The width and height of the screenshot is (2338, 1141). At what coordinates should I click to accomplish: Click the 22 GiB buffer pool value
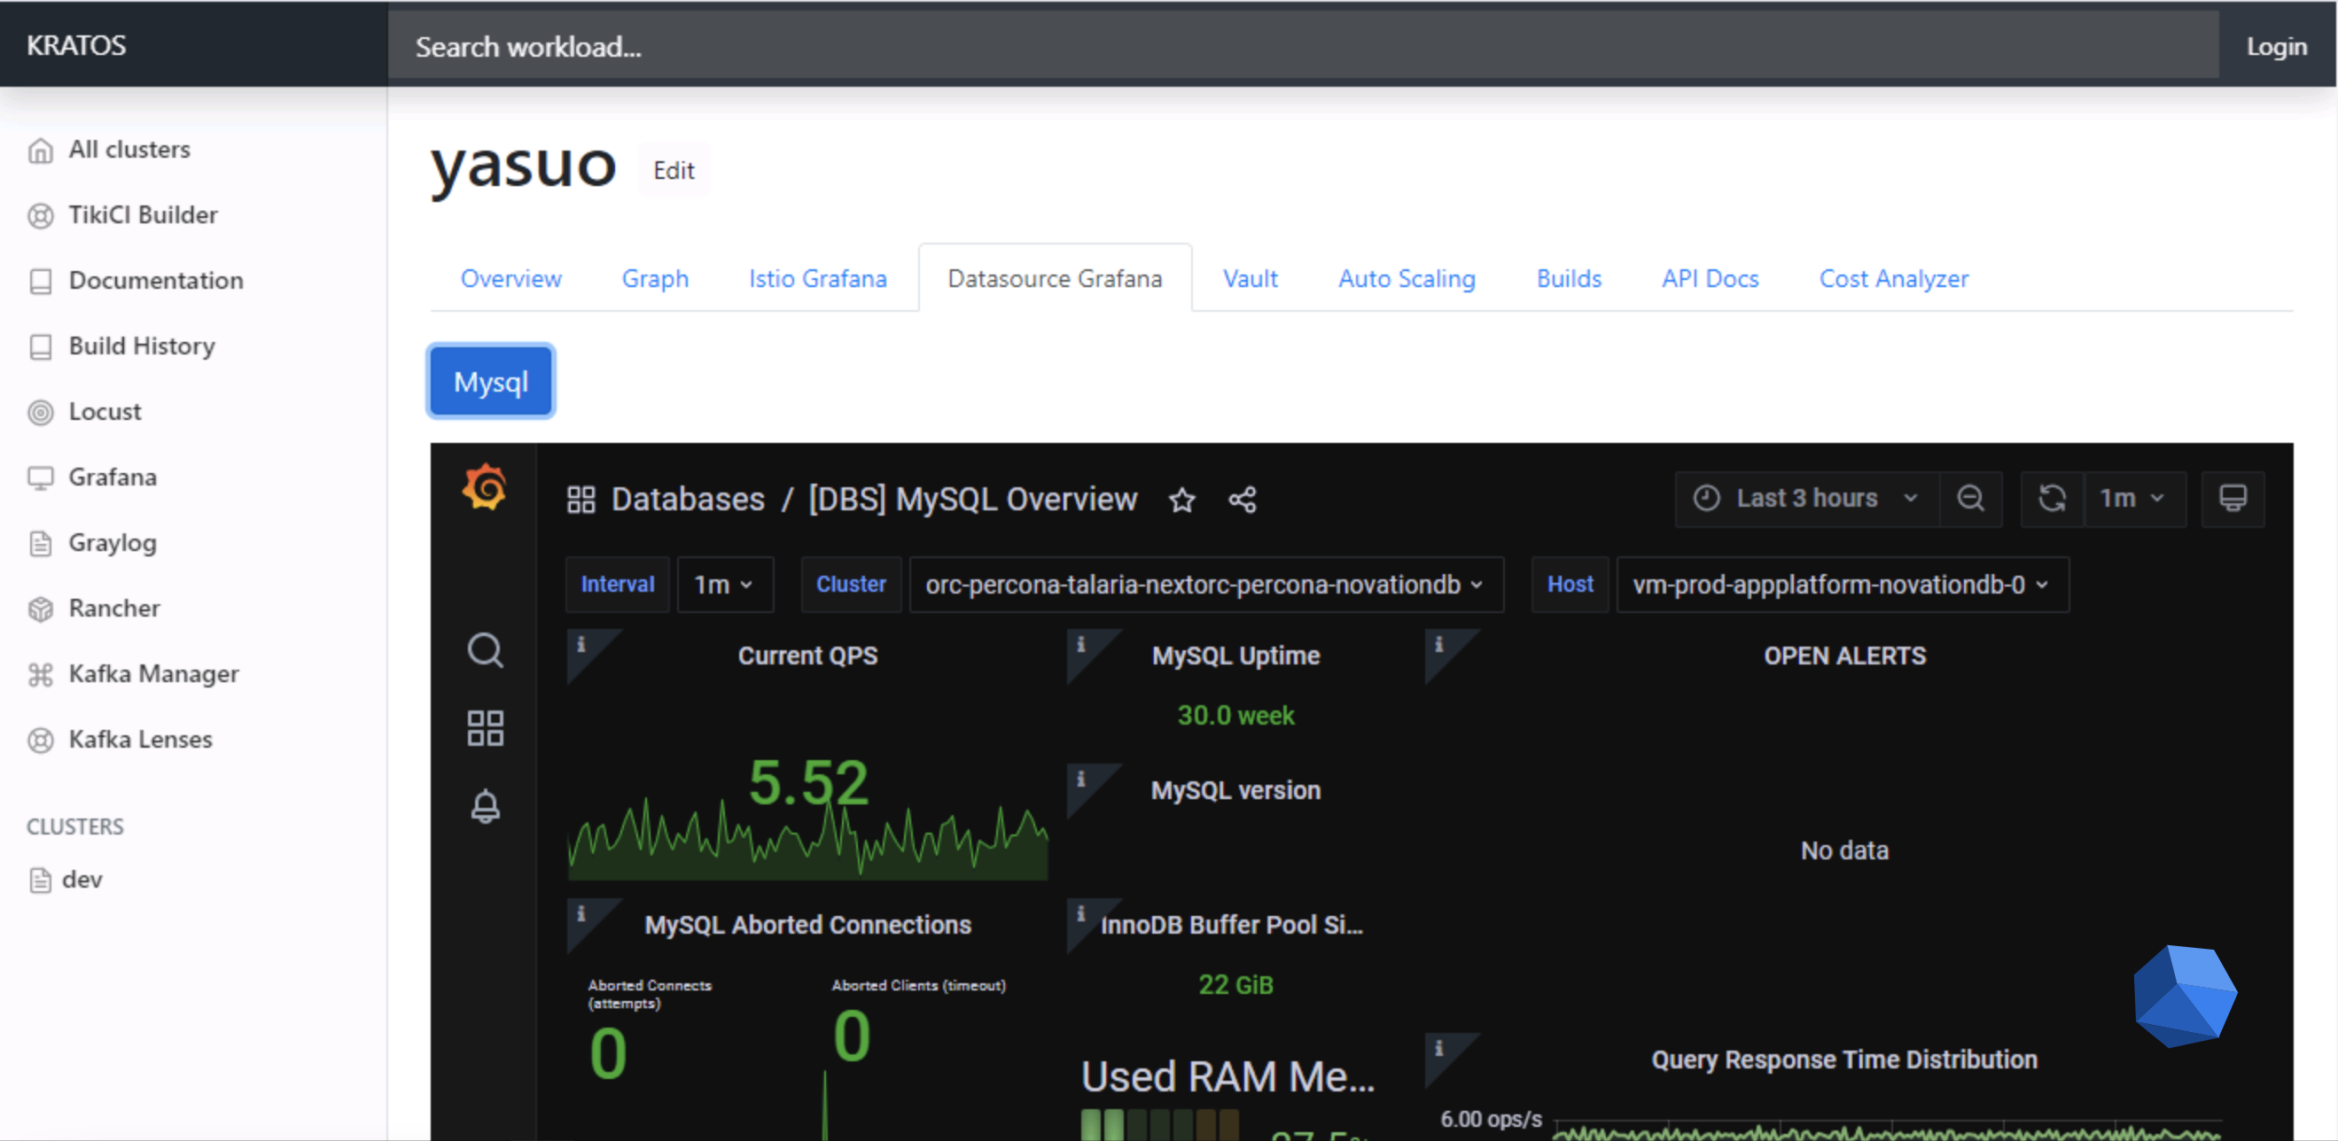1235,985
